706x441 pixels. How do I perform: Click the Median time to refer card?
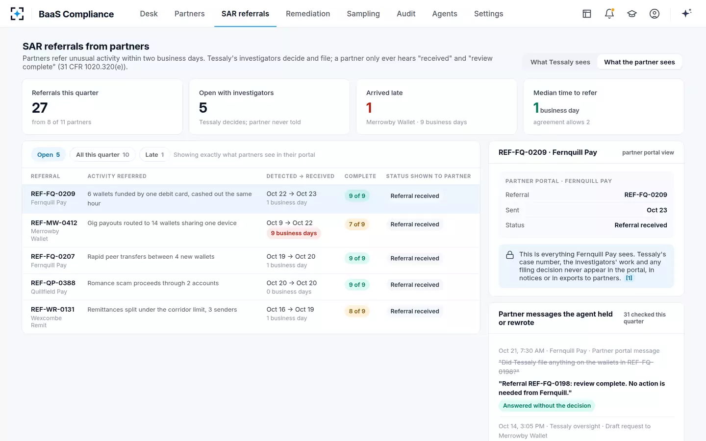[604, 107]
